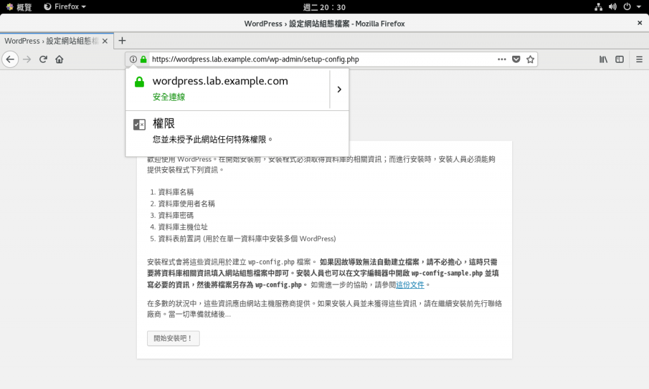Click the green padlock in the address bar
This screenshot has height=389, width=649.
pyautogui.click(x=143, y=59)
